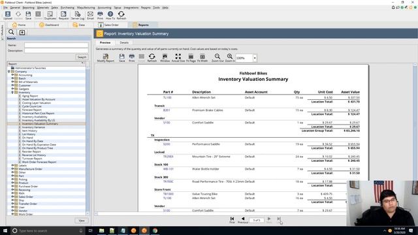418x235 pixels.
Task: Click the Zoom In magnifier
Action: (x=230, y=58)
